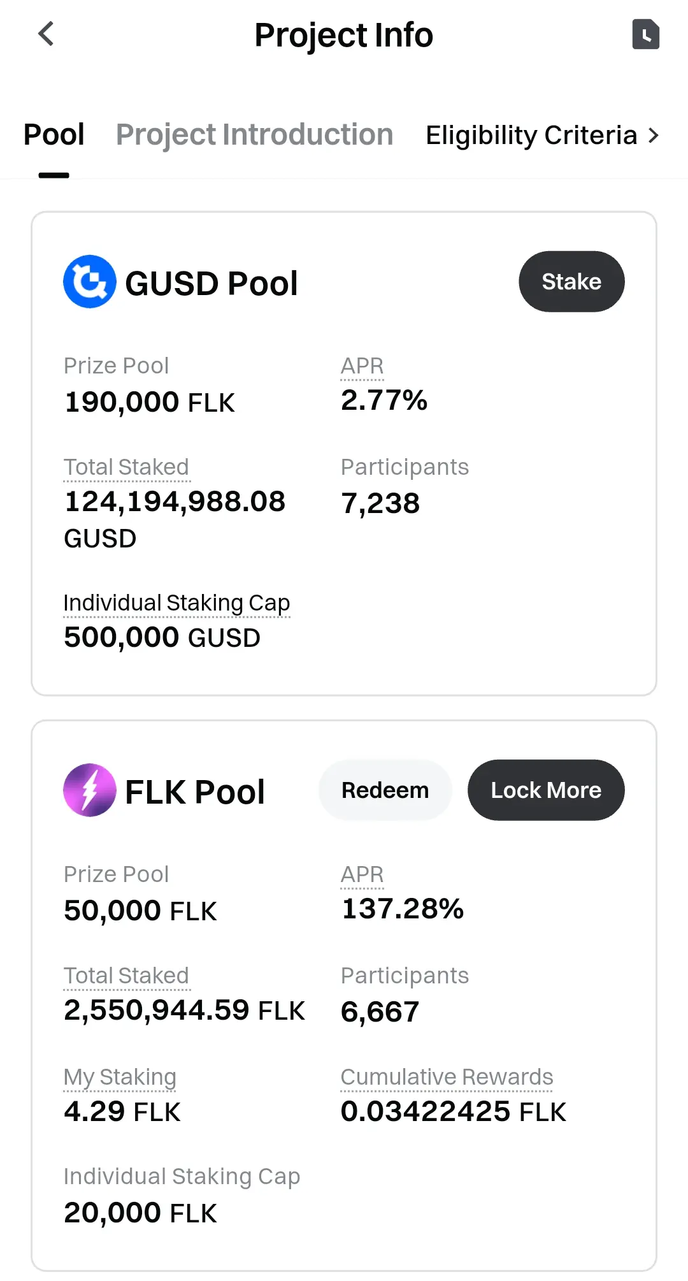Image resolution: width=688 pixels, height=1281 pixels.
Task: Tap GUSD Individual Staking Cap label
Action: coord(176,603)
